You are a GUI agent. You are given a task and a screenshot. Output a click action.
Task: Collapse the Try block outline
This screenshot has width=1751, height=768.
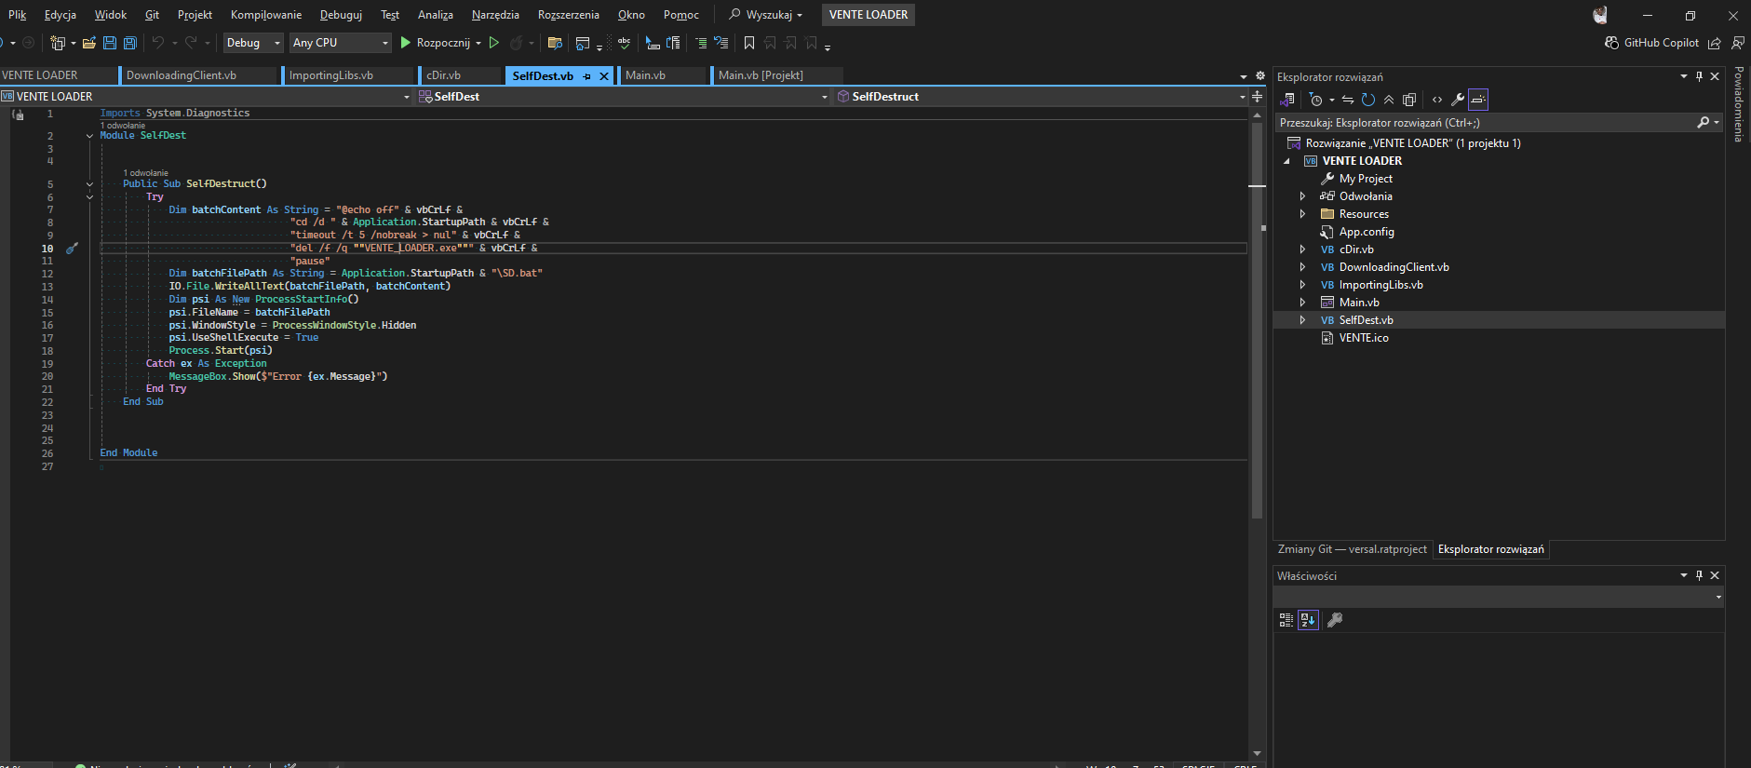[89, 197]
